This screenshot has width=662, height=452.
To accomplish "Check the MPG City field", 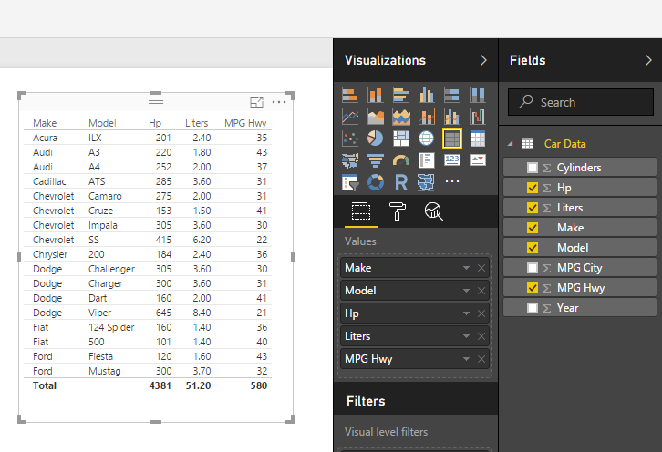I will [x=532, y=268].
